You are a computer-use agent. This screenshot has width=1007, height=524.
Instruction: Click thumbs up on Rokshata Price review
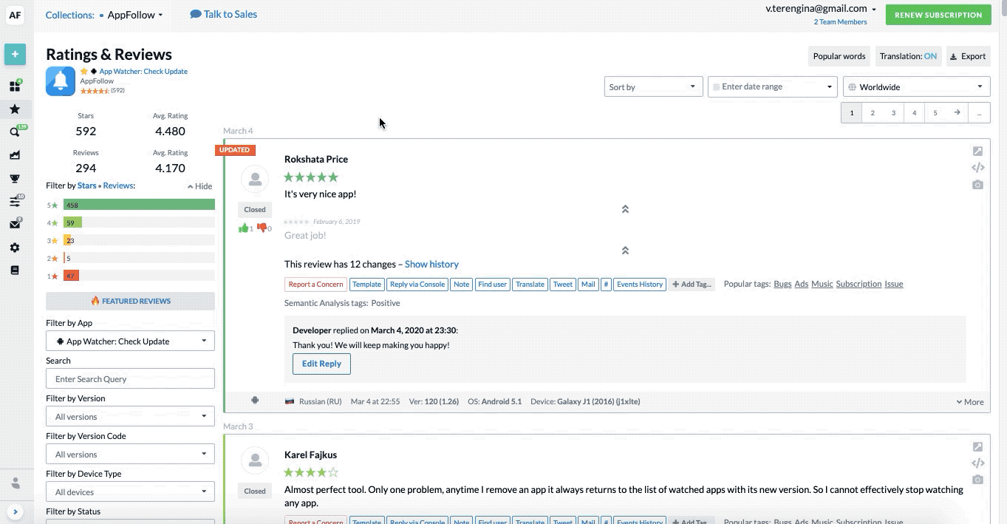[243, 228]
